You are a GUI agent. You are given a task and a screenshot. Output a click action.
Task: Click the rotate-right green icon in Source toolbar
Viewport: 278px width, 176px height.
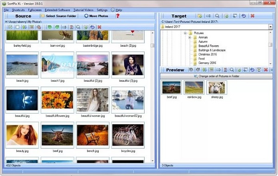57,27
